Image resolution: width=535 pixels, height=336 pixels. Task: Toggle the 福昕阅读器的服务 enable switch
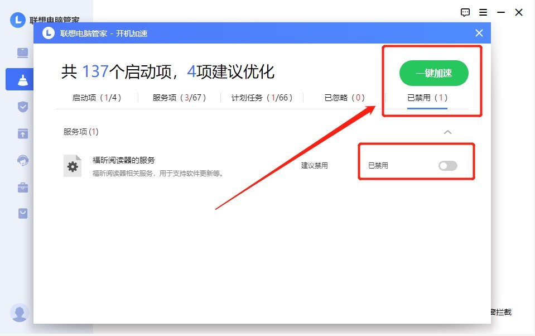click(x=447, y=166)
